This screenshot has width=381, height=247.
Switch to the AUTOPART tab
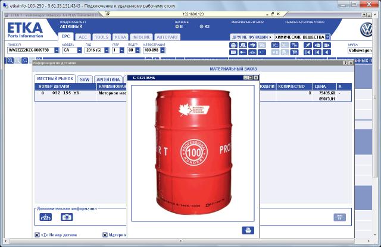[167, 37]
